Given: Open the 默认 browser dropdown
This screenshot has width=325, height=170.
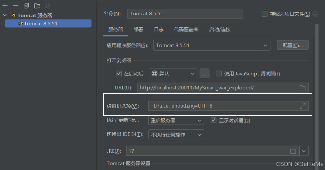Looking at the screenshot, I should (173, 73).
